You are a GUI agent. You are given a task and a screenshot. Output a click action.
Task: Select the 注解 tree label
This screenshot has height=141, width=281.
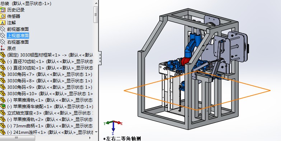click(x=11, y=23)
